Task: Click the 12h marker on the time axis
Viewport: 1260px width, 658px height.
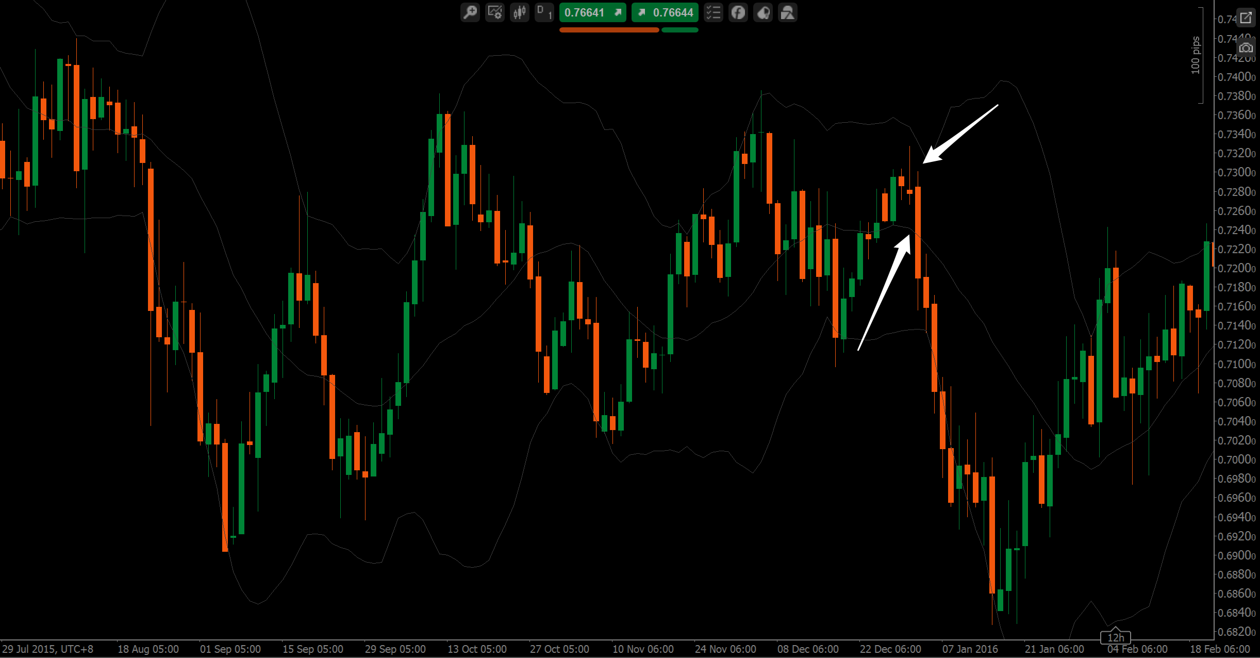Action: 1116,637
